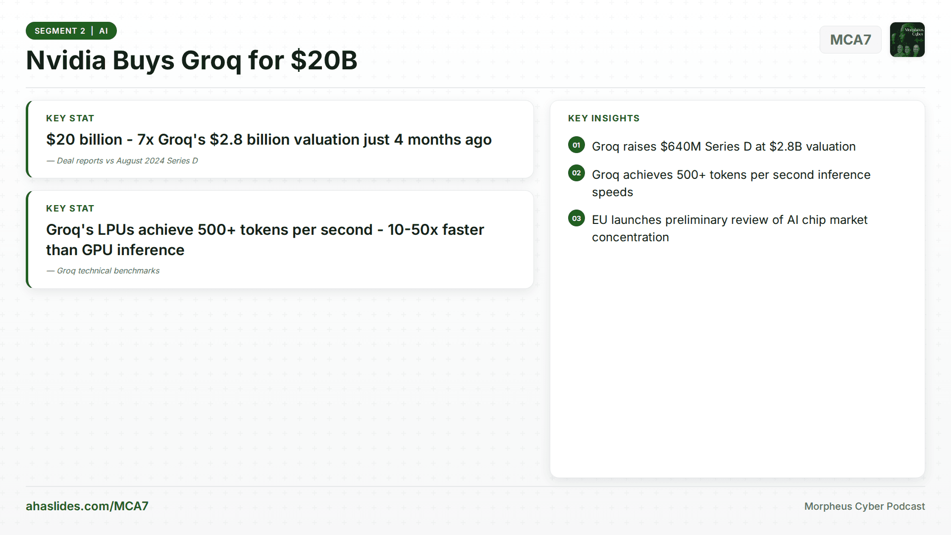Click the green 01 number badge

pos(576,145)
